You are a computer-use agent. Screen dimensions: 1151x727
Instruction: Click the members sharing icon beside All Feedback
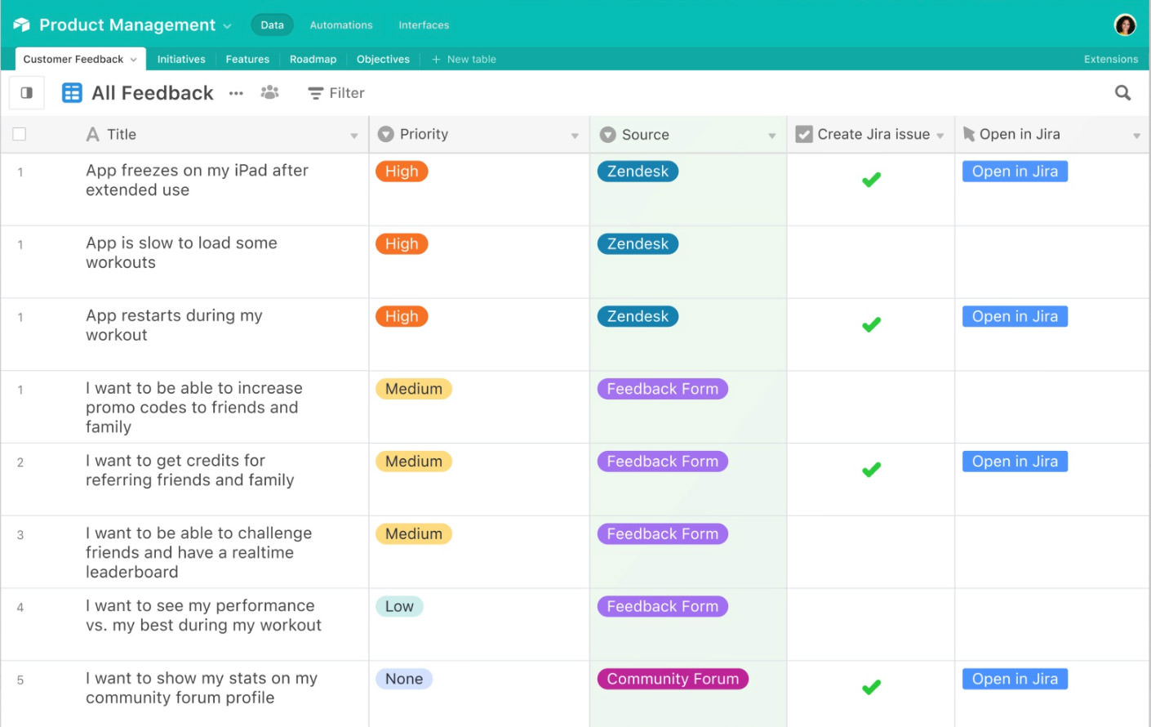coord(269,92)
